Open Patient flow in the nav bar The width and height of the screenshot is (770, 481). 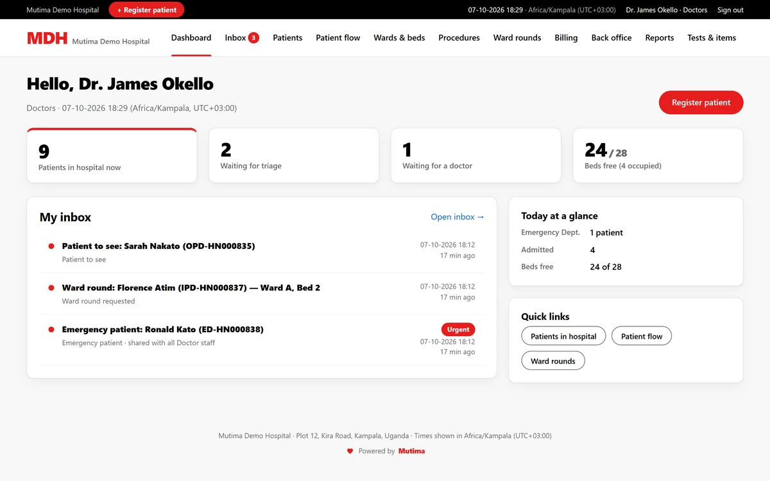click(338, 38)
